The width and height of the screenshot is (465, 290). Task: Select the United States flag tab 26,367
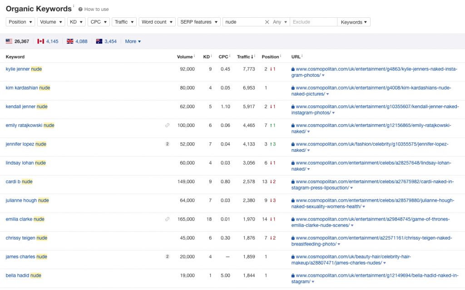pos(18,41)
